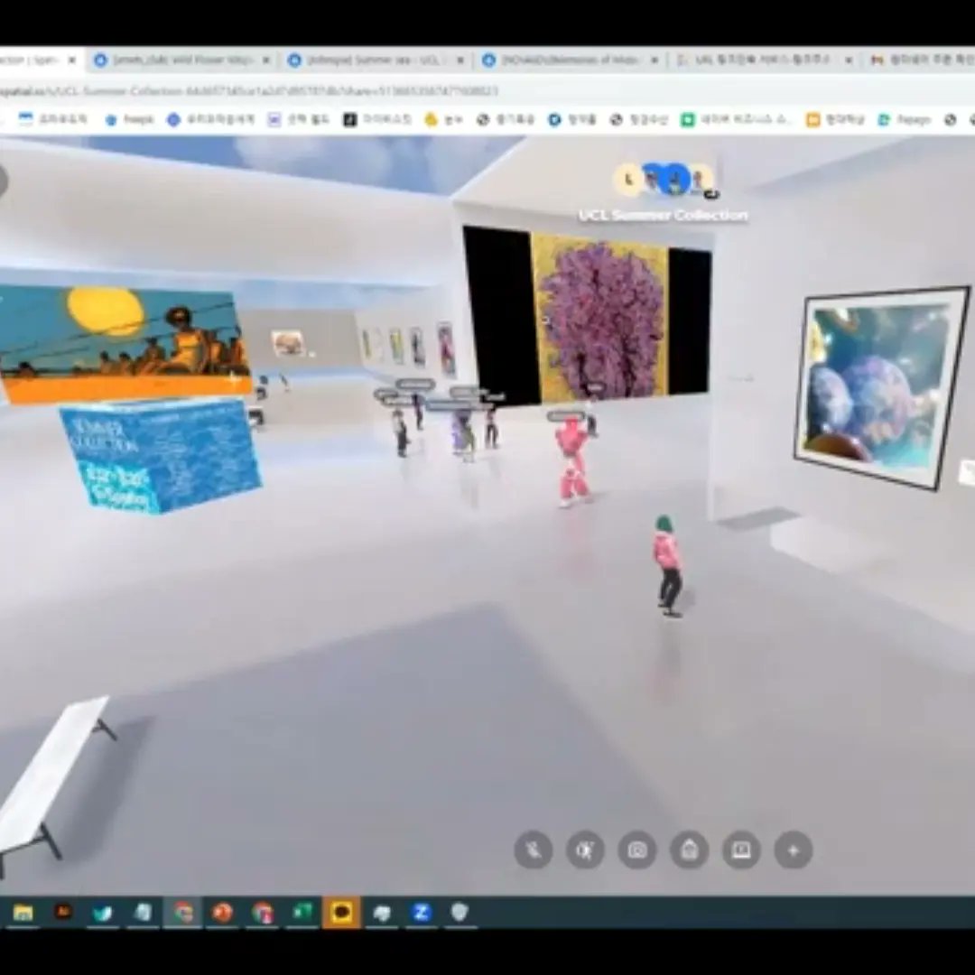
Task: Open KakaoTalk from the taskbar
Action: click(341, 912)
